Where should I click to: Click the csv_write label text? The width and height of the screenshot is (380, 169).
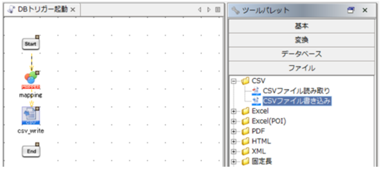point(31,131)
